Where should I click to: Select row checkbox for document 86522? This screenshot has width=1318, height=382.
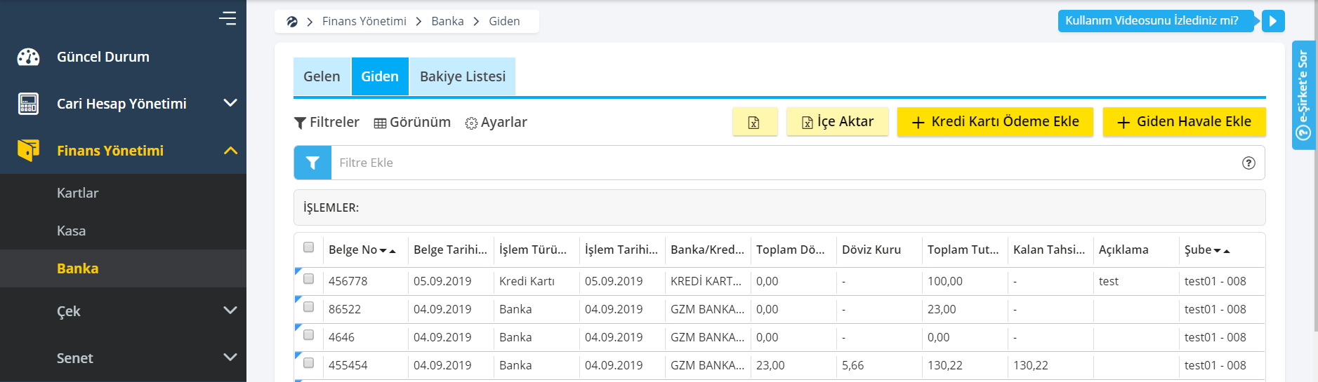click(x=308, y=306)
